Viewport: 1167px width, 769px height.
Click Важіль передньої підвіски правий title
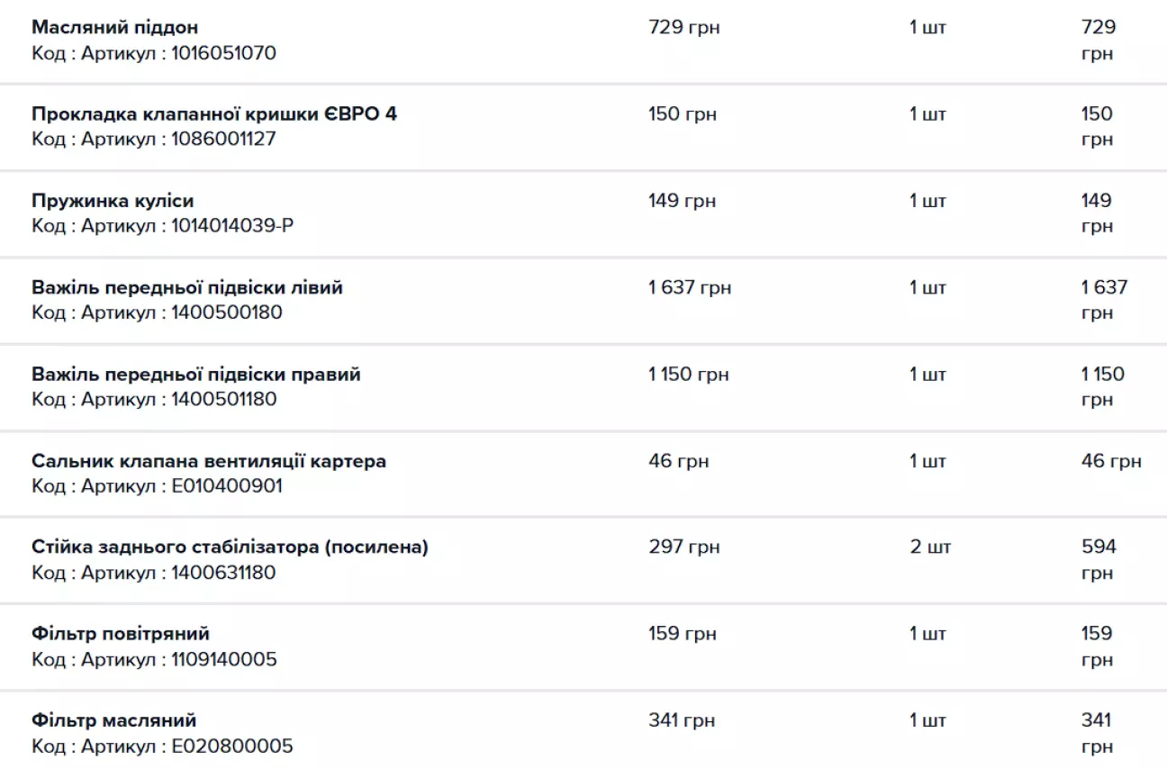pos(196,375)
